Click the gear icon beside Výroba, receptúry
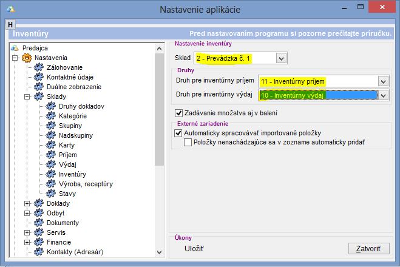This screenshot has width=400, height=267. (51, 184)
